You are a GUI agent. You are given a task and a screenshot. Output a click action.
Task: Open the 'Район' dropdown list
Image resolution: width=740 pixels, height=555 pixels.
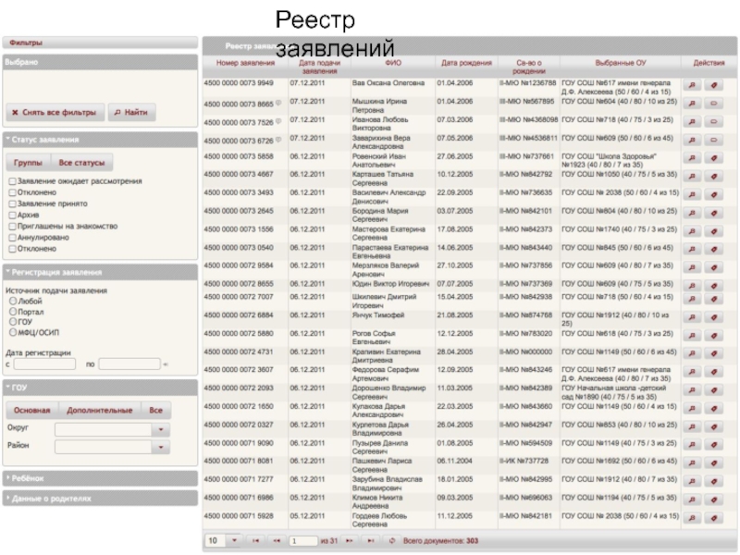coord(161,447)
